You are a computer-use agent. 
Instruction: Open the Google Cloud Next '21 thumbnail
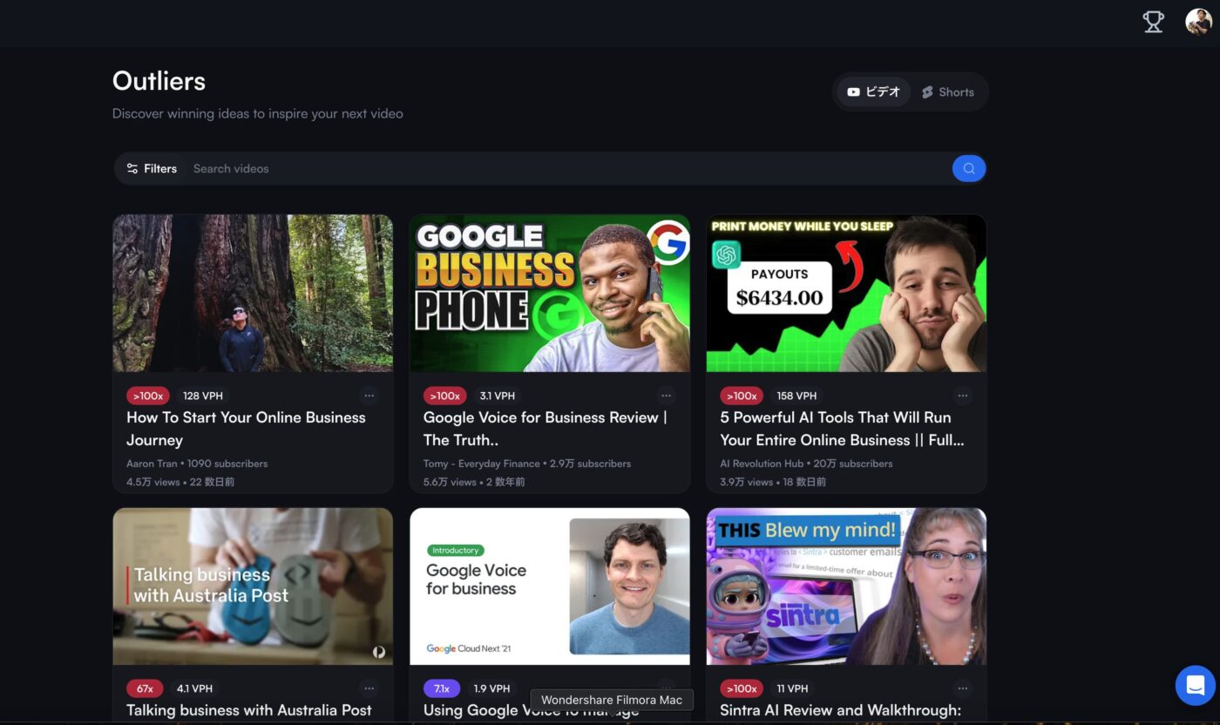[550, 586]
